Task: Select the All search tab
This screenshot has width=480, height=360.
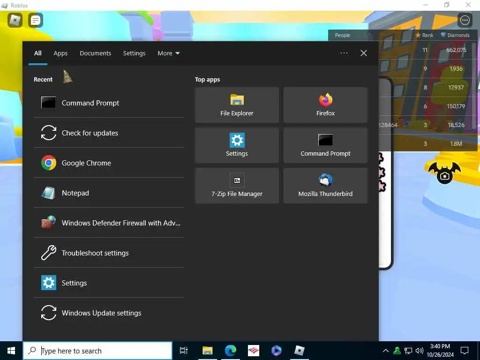Action: coord(37,53)
